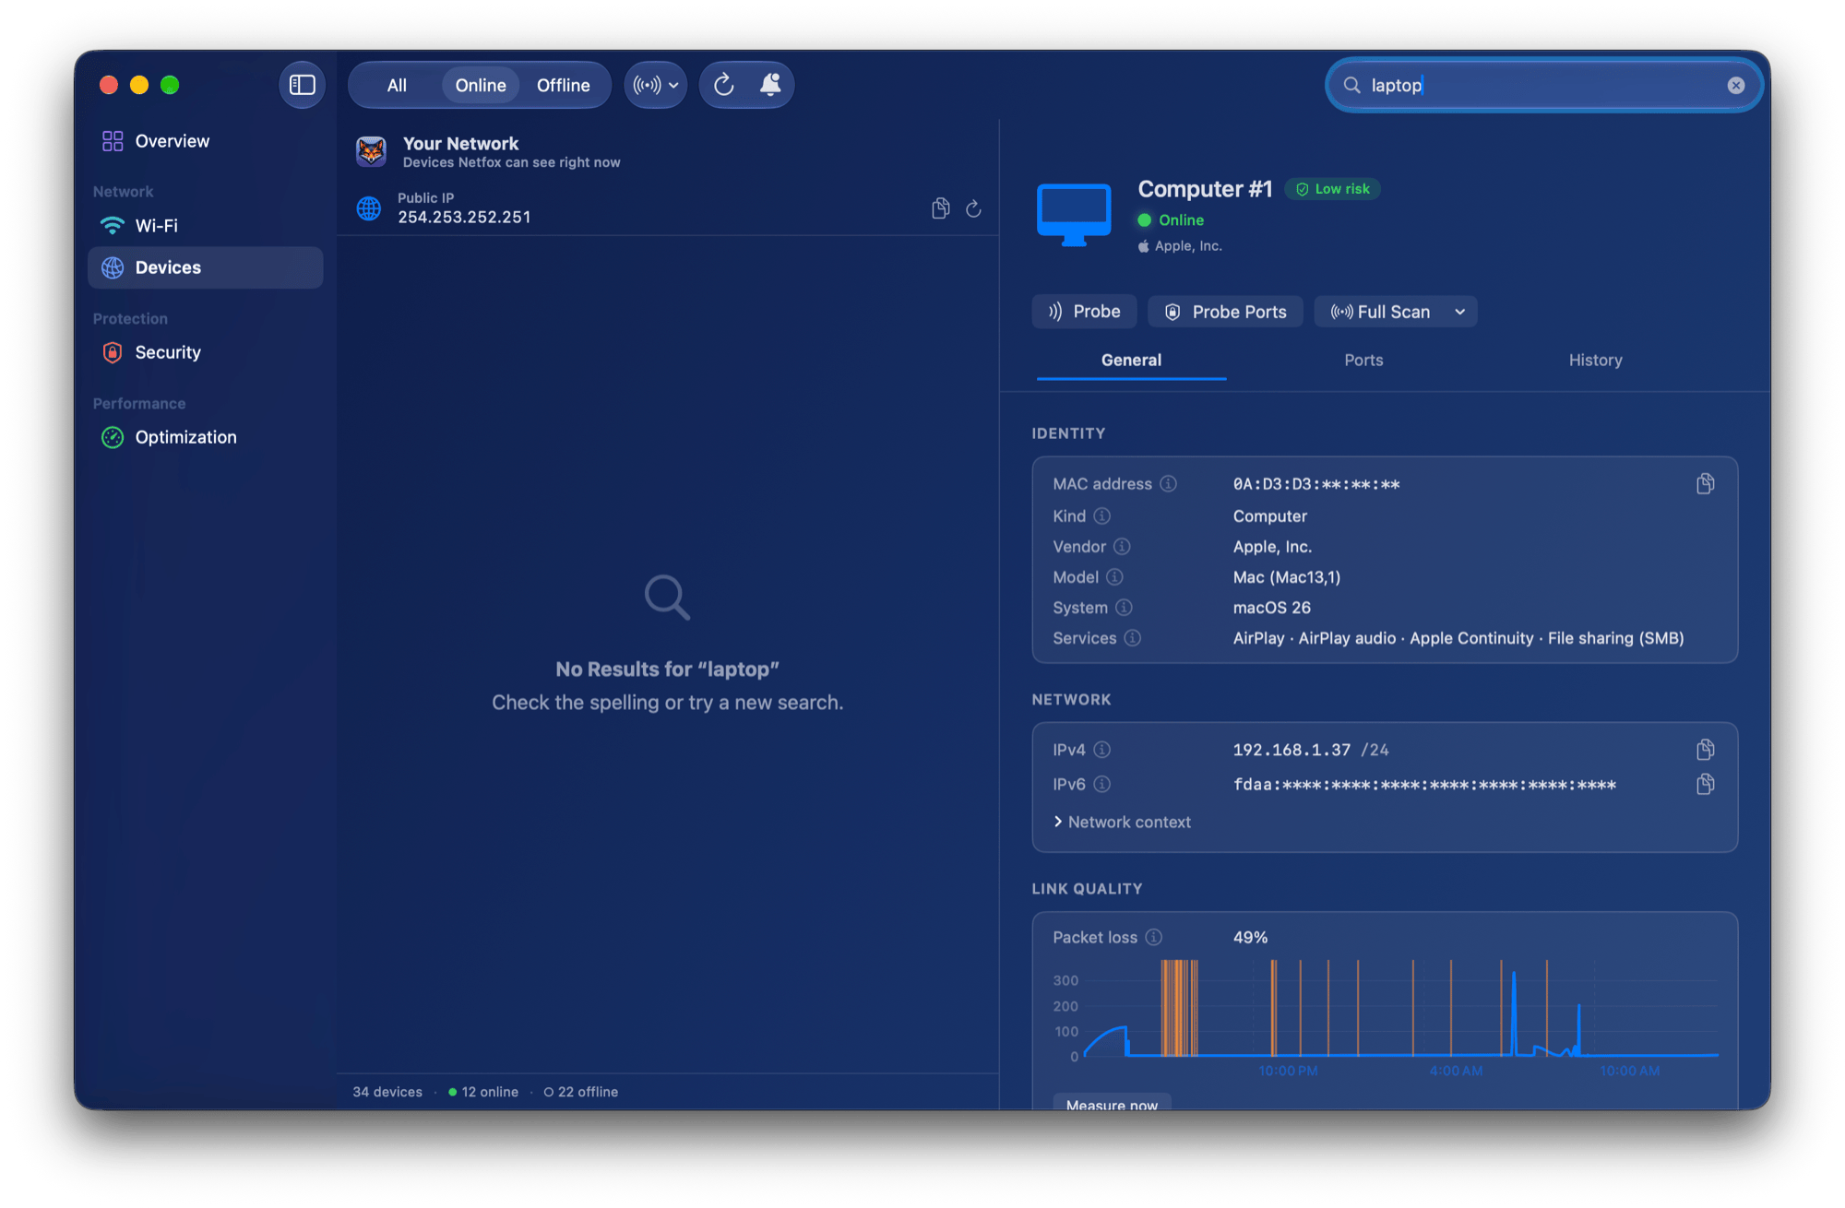
Task: Click the Netfox fox logo icon
Action: [x=372, y=151]
